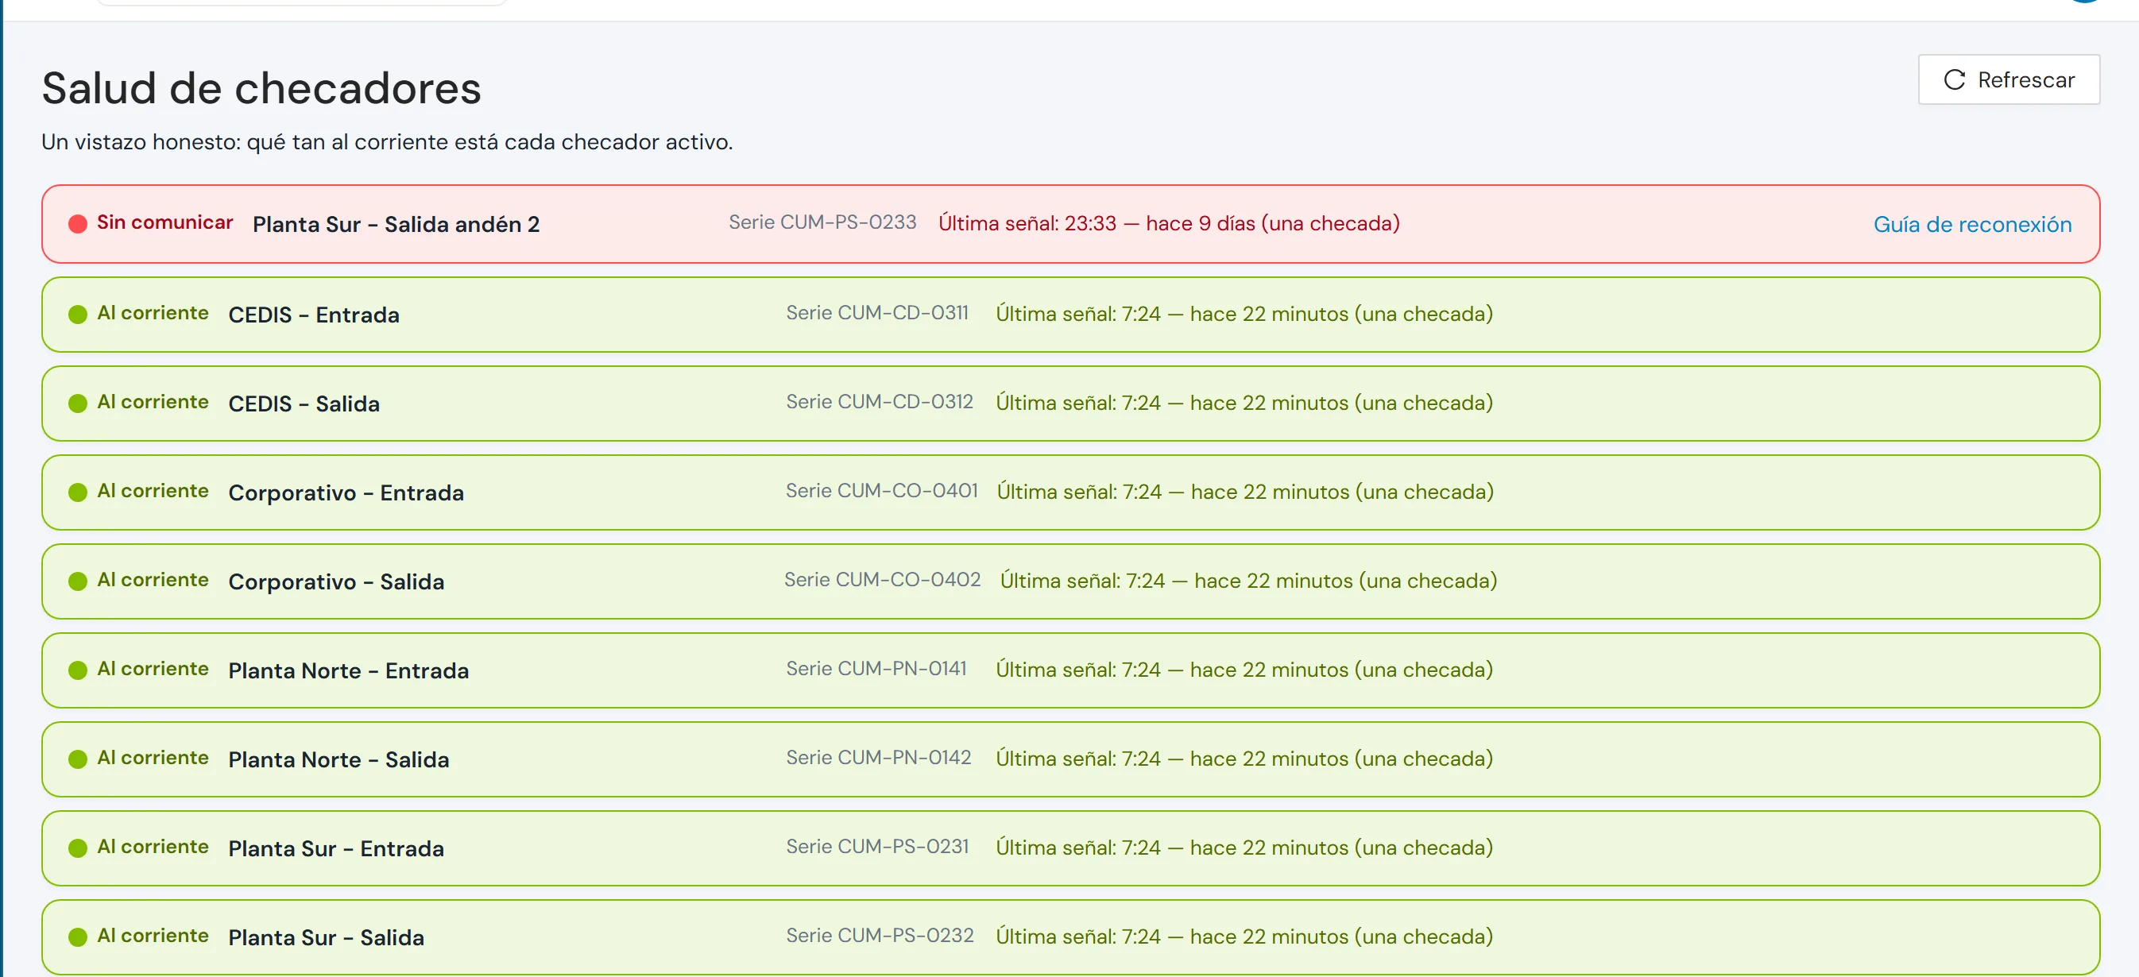
Task: Click green status dot of Planta Sur – Entrada
Action: point(78,848)
